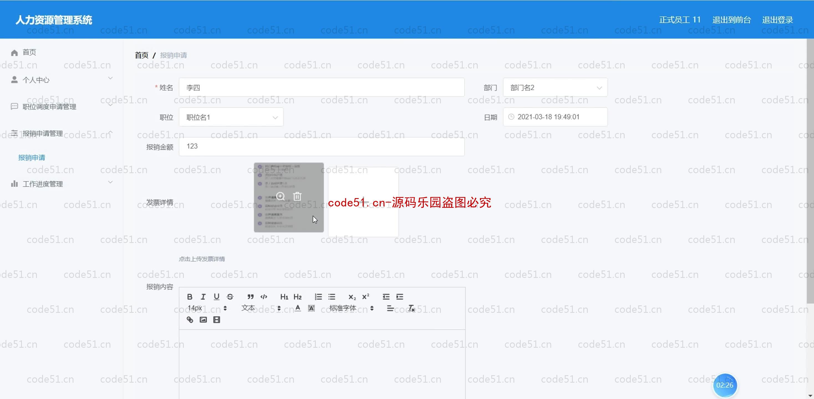Click the 报销金额 input field

(x=322, y=146)
